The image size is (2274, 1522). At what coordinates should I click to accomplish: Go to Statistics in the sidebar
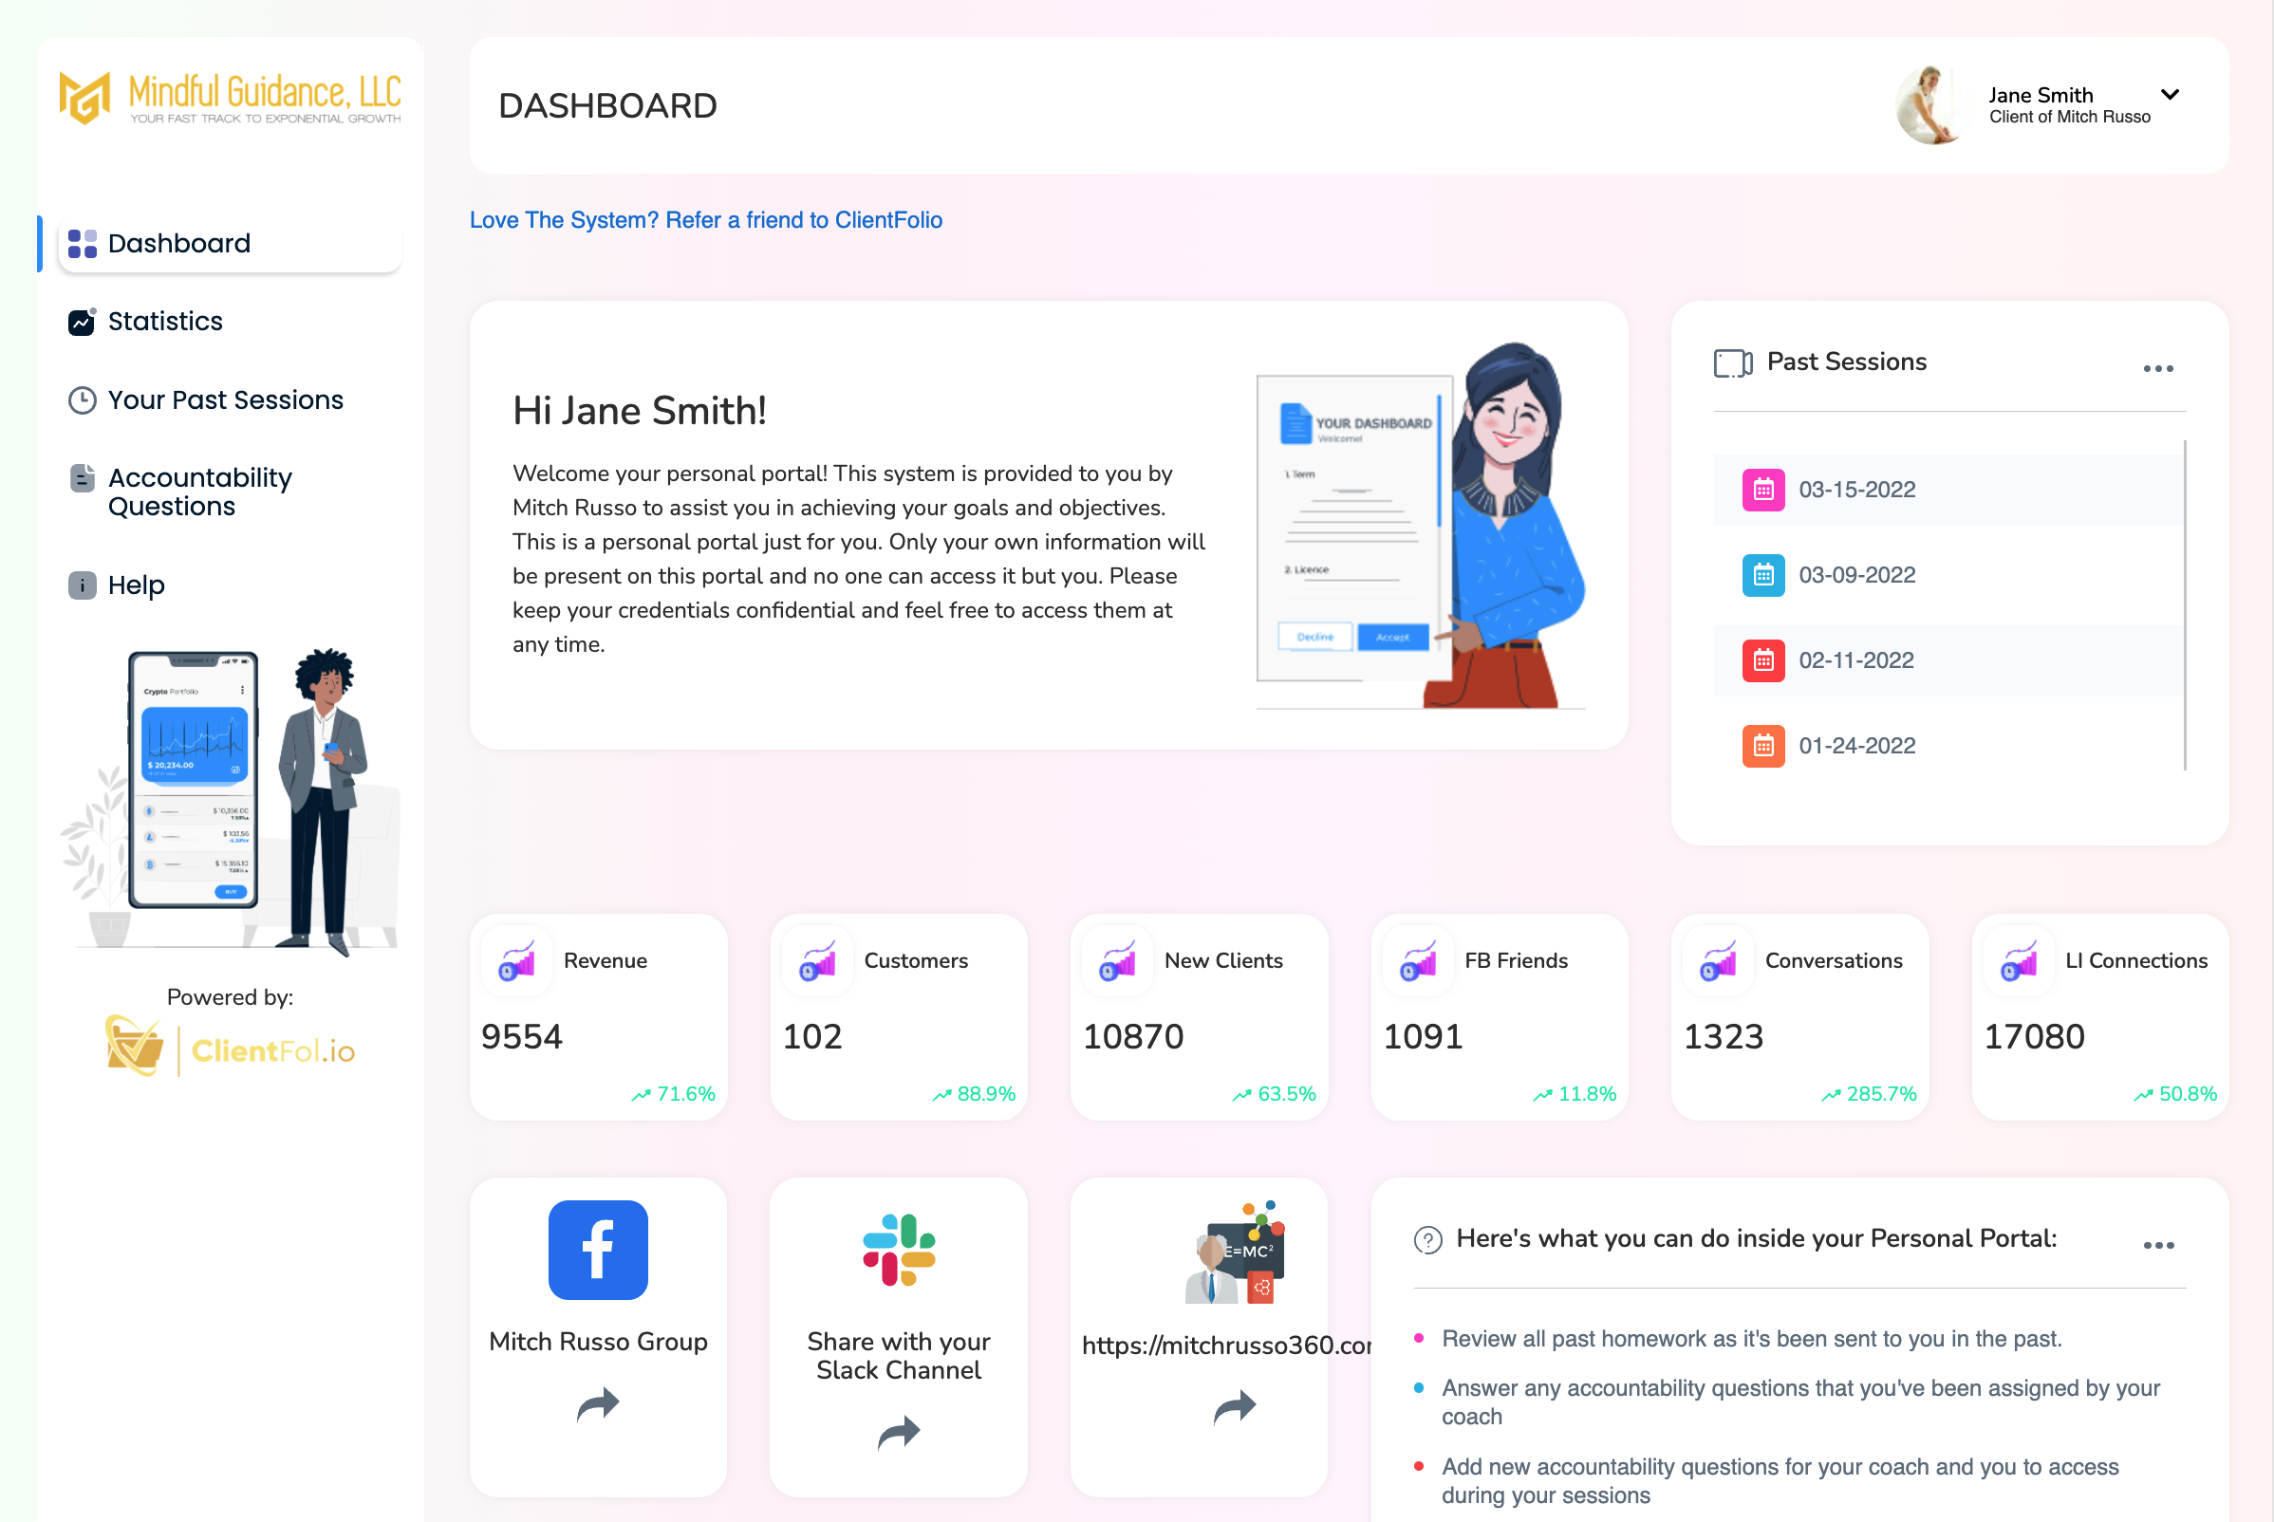coord(165,322)
